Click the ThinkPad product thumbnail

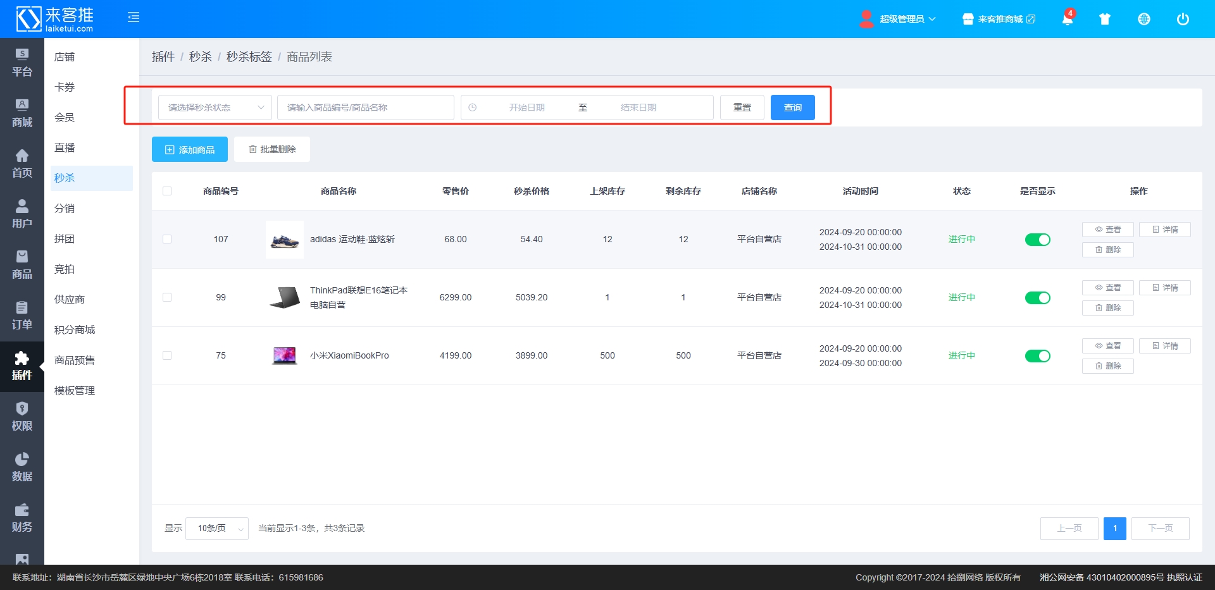tap(285, 297)
